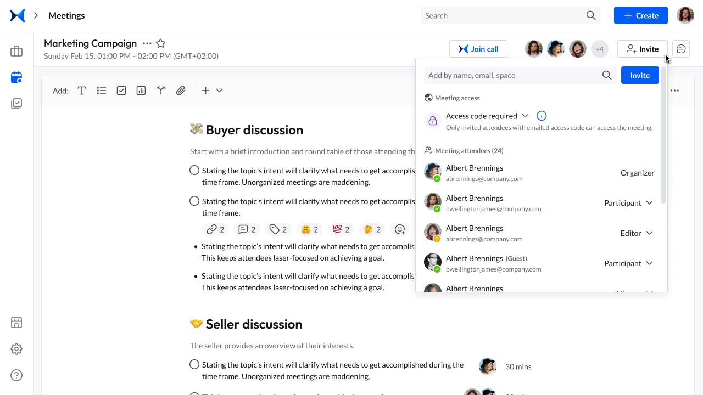The height and width of the screenshot is (395, 703).
Task: Add a bulleted list block
Action: (x=102, y=91)
